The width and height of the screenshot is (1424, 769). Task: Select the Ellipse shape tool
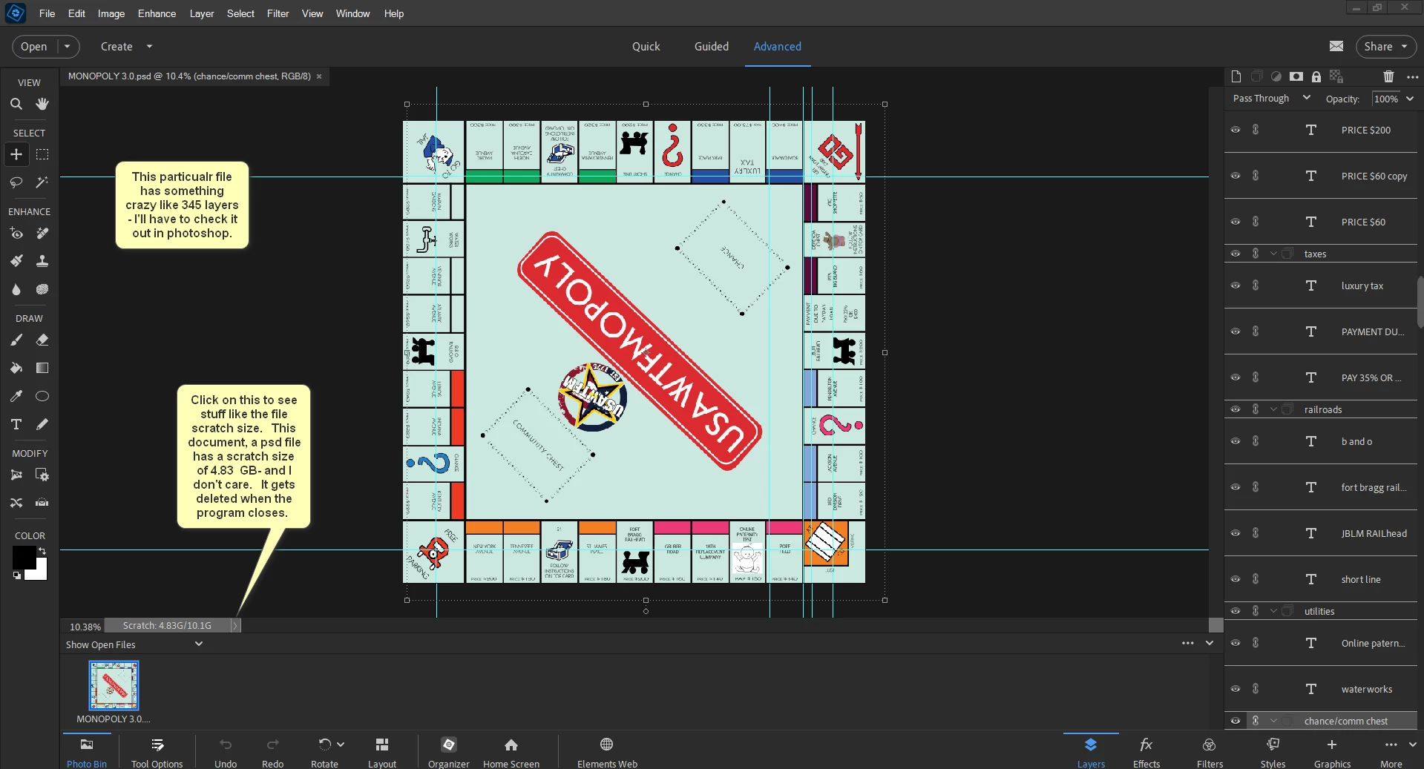point(42,396)
